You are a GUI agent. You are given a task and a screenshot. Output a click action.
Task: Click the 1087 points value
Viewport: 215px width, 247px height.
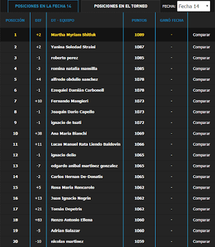pyautogui.click(x=139, y=47)
